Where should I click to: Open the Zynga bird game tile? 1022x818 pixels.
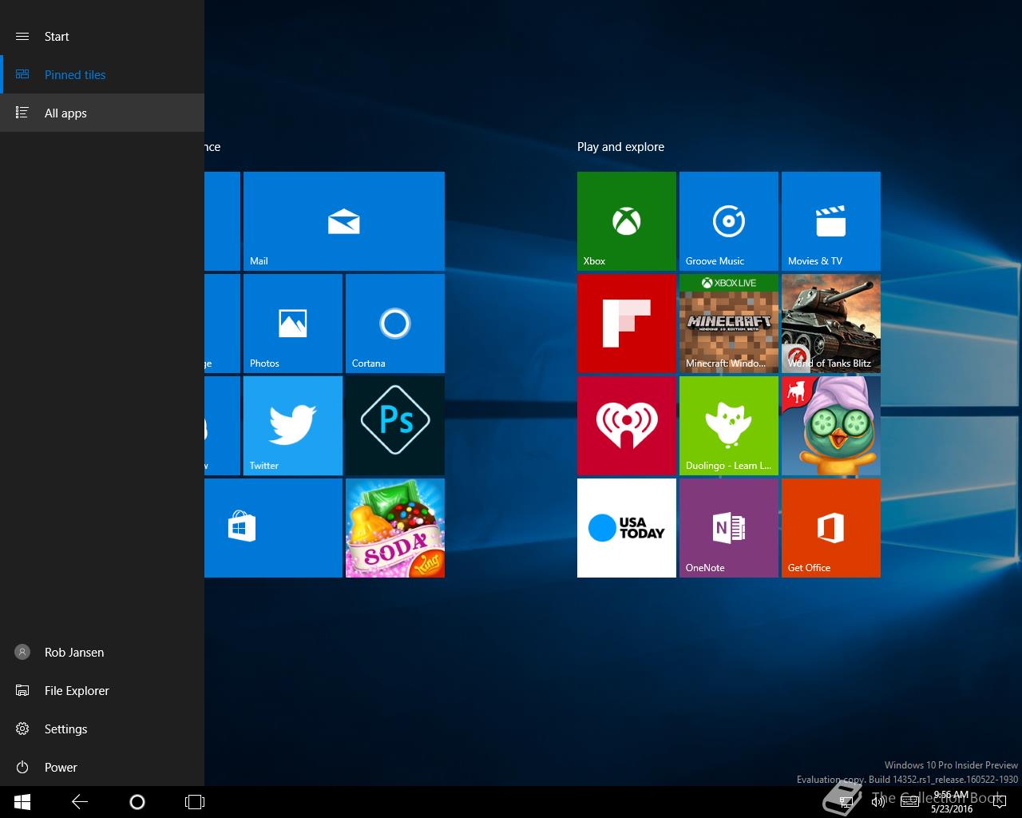point(830,426)
